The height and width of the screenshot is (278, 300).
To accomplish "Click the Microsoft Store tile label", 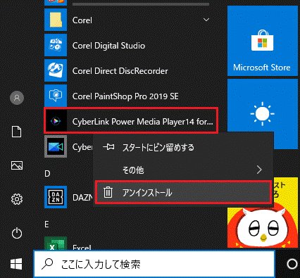I will [262, 68].
